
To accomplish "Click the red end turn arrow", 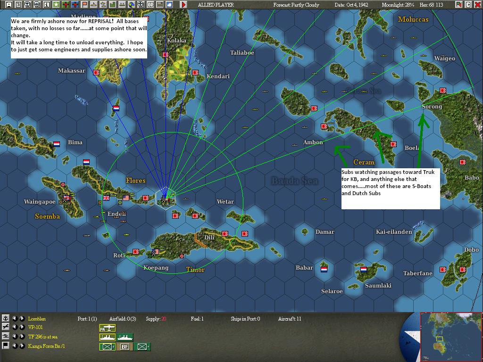I will coord(183,4).
